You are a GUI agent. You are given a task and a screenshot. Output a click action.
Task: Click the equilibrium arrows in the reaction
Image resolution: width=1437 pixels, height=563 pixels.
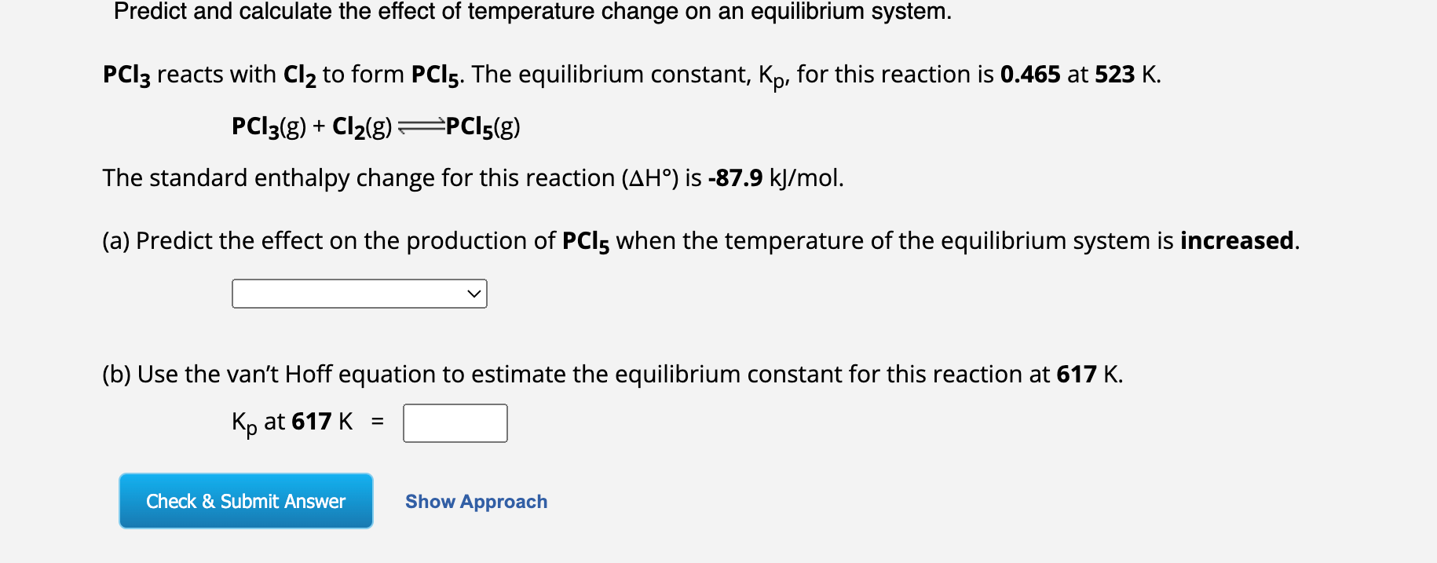pyautogui.click(x=420, y=124)
